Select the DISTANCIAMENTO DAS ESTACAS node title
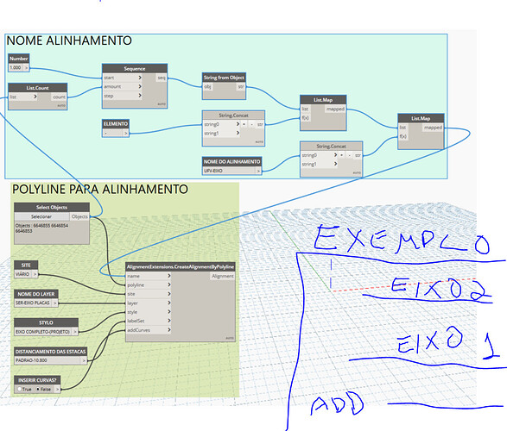 [x=50, y=352]
